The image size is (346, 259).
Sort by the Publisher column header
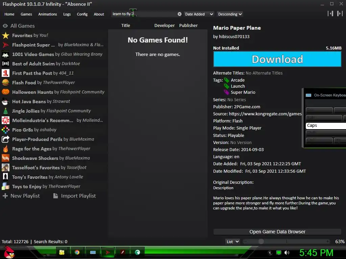(x=188, y=26)
